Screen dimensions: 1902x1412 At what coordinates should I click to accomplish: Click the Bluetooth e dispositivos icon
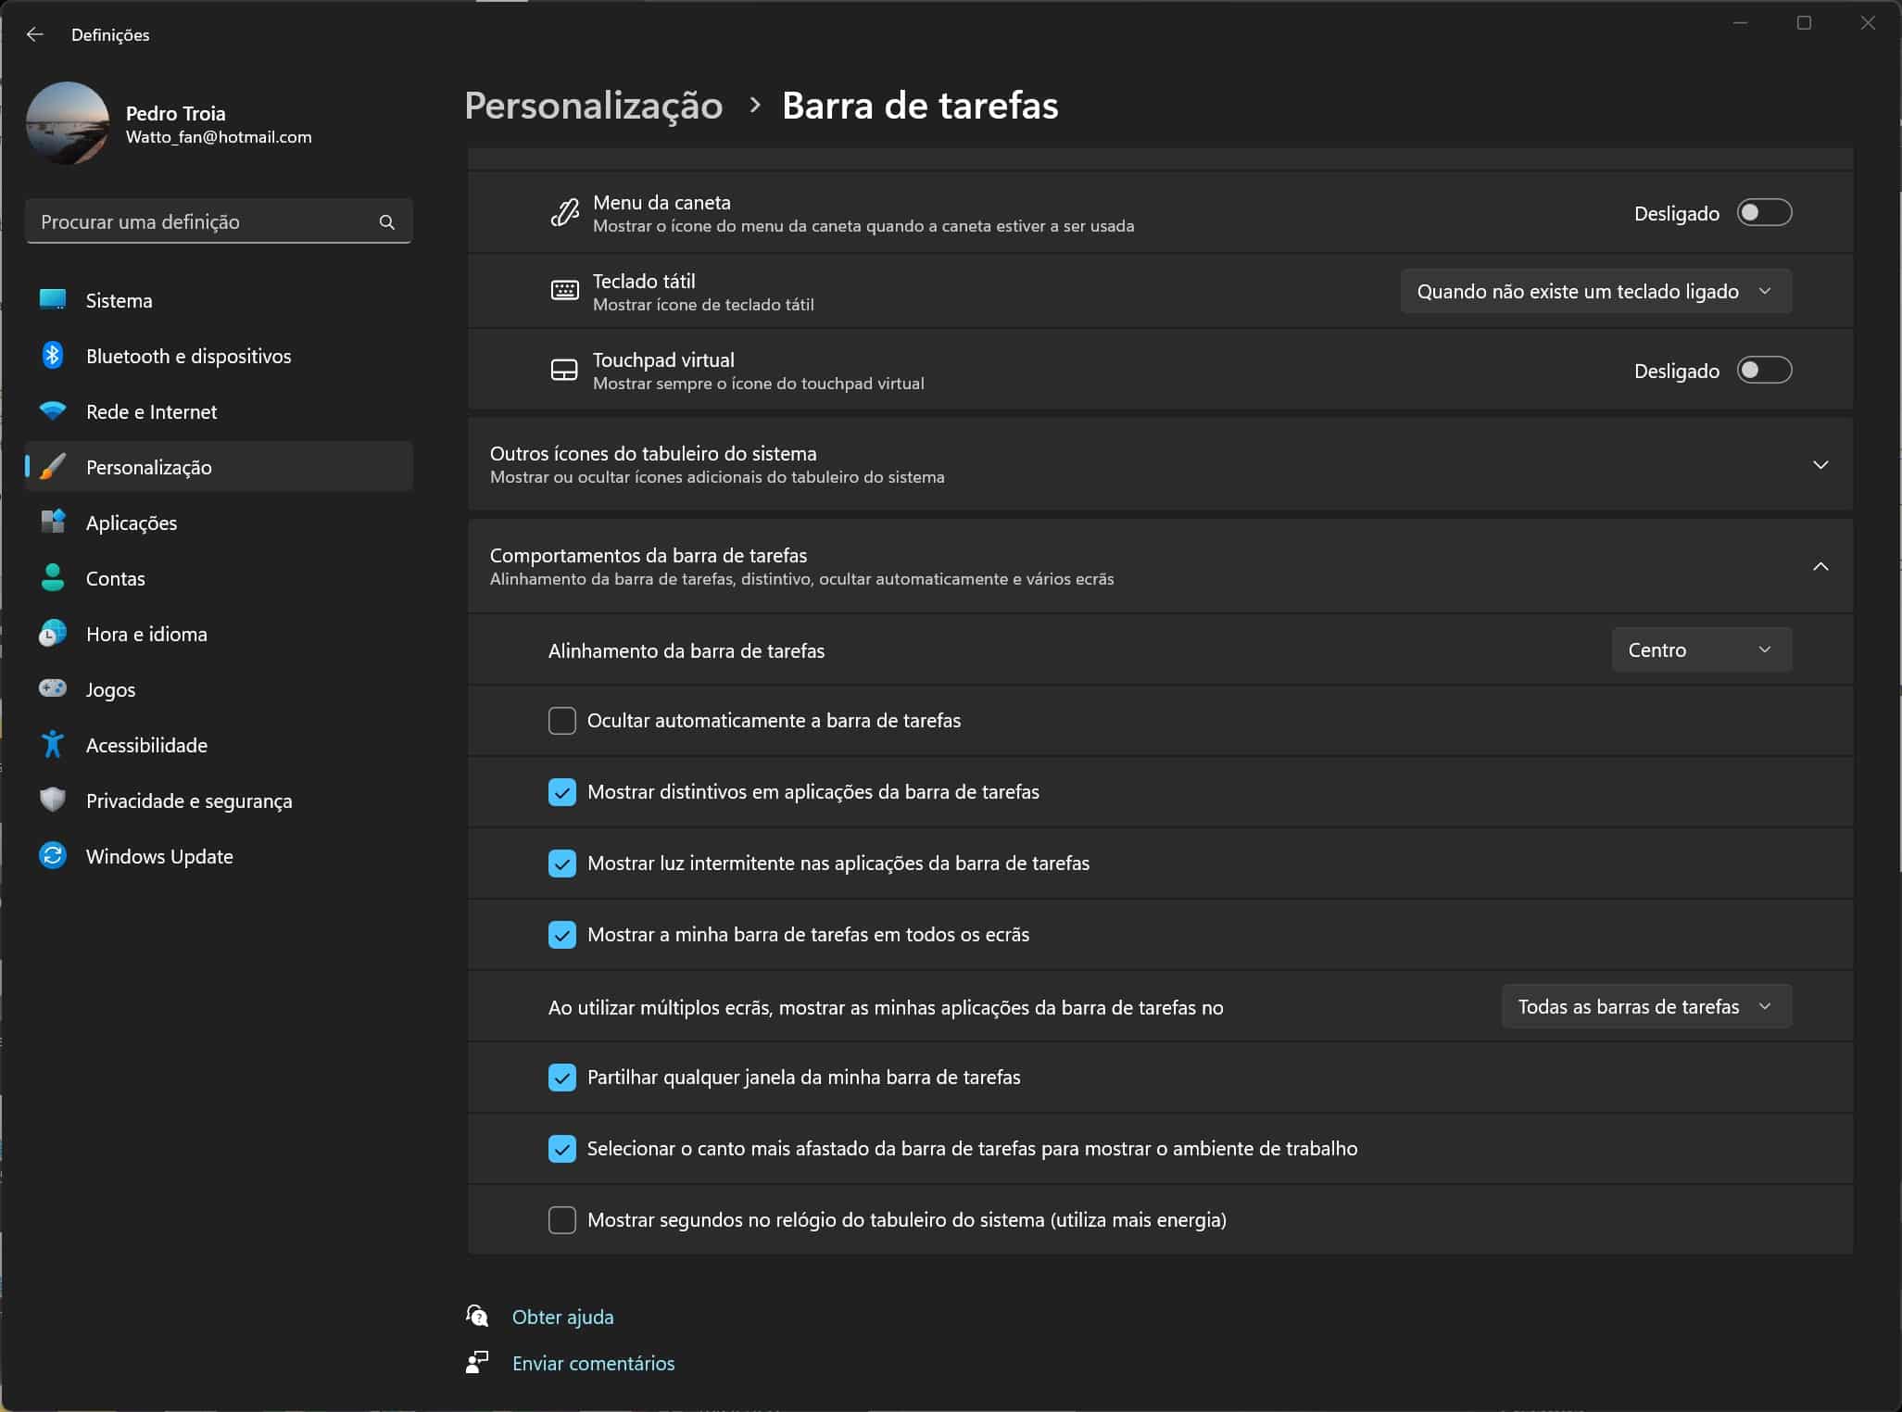click(x=53, y=356)
